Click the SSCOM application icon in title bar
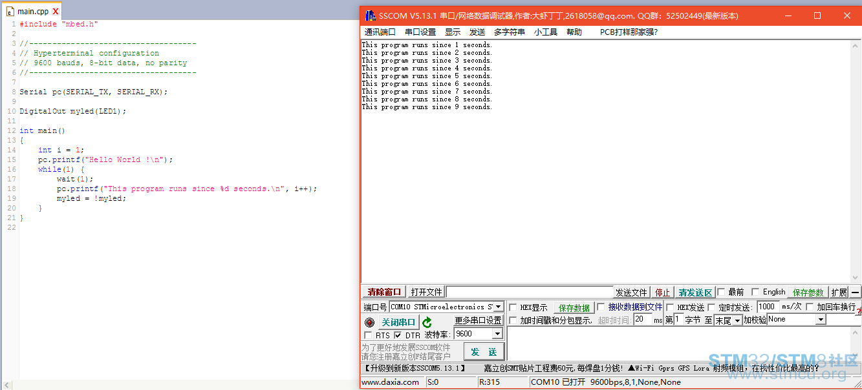862x390 pixels. click(370, 15)
